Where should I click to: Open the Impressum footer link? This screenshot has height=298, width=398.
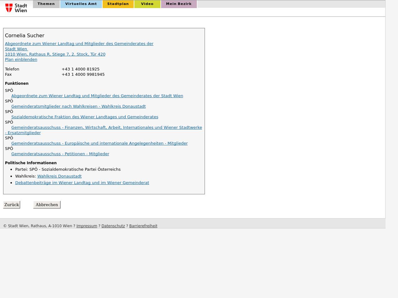87,226
